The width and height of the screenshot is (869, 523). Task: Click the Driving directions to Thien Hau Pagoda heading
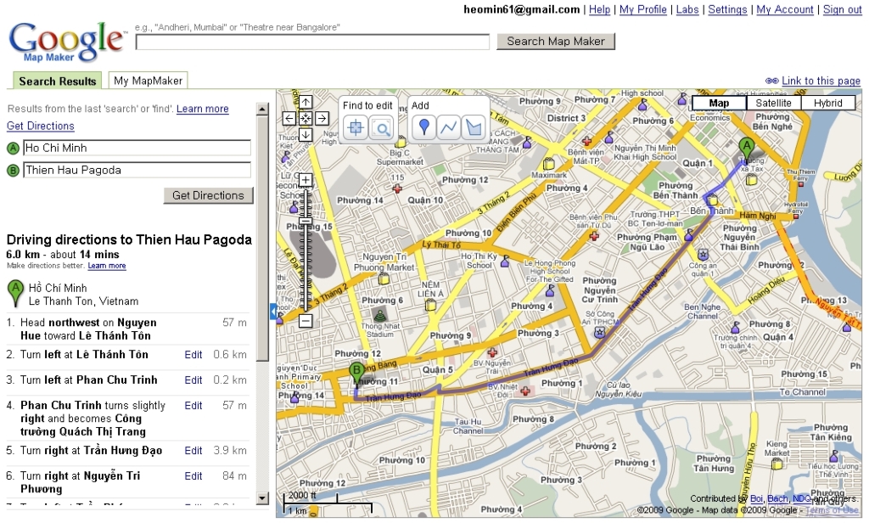click(x=129, y=239)
